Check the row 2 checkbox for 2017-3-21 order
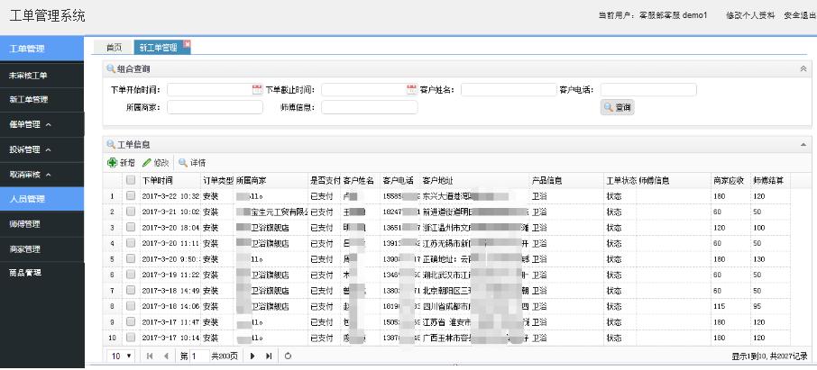Image resolution: width=817 pixels, height=370 pixels. click(131, 212)
